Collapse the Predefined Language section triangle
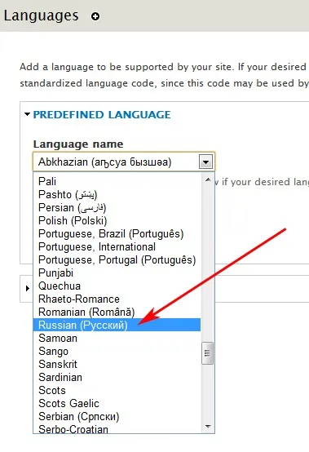 click(x=28, y=114)
